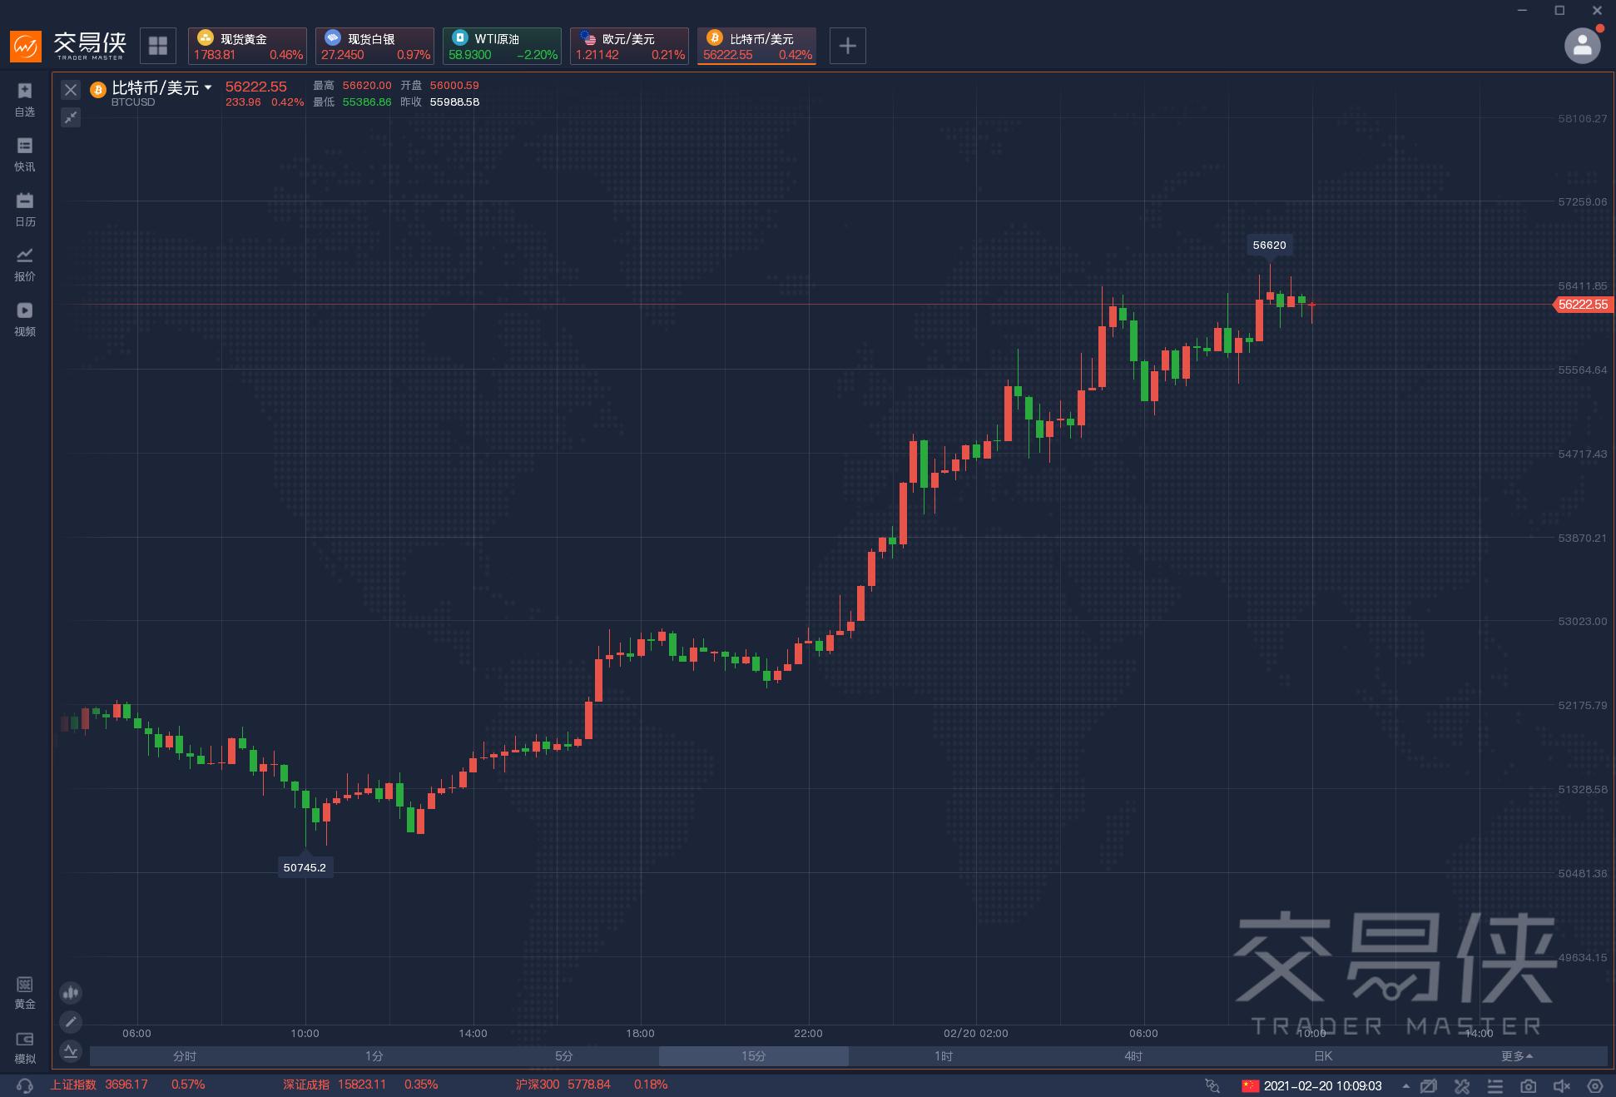Screen dimensions: 1616x1097
Task: Open the 视频 video sidebar item
Action: [x=25, y=320]
